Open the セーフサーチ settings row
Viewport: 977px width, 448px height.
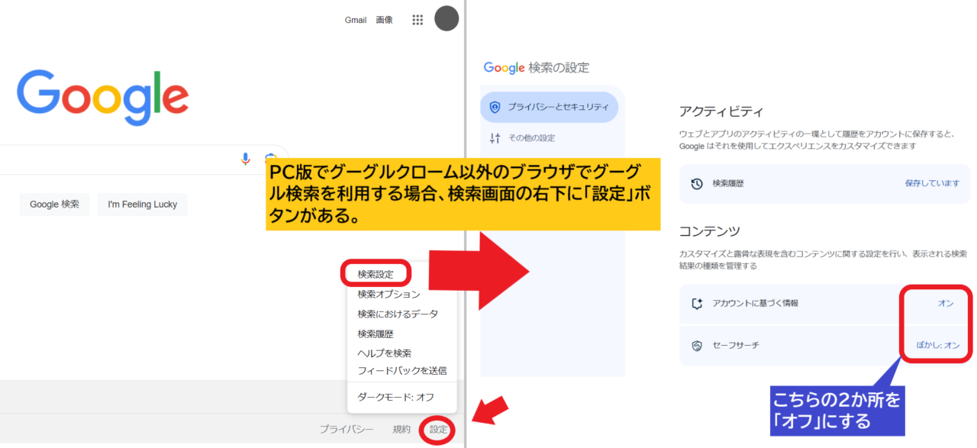825,345
